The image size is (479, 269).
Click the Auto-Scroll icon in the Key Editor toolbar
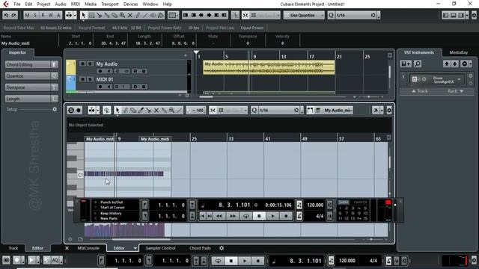(91, 110)
